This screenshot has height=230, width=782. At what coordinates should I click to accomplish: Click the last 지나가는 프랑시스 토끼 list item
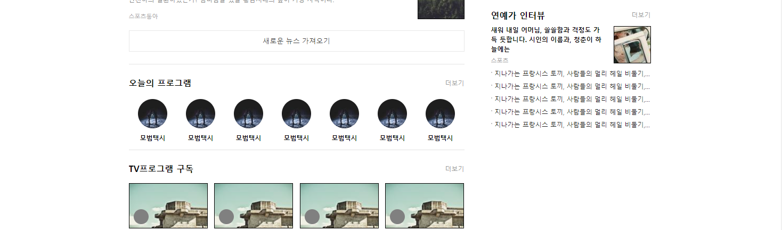571,125
